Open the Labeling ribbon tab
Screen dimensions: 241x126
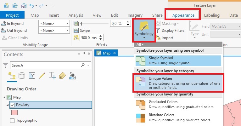212,15
